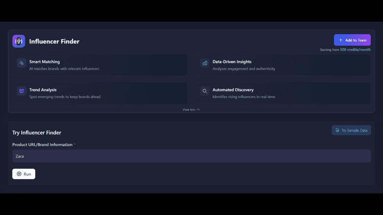Screen dimensions: 383x215
Task: Click the document icon in Try Sample Data
Action: pos(337,130)
